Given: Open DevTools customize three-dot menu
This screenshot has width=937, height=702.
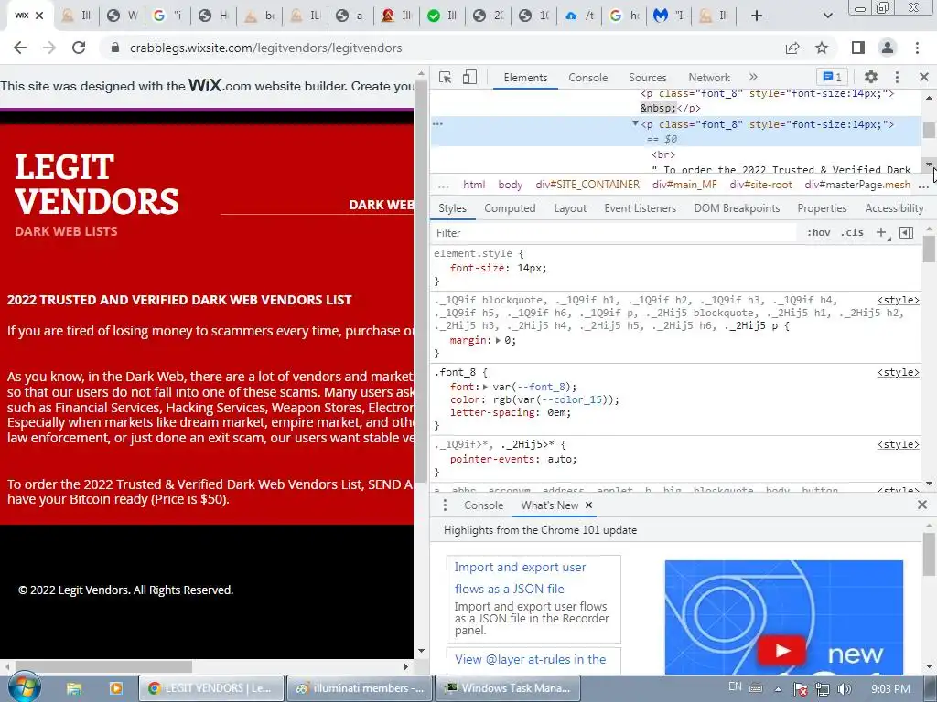Looking at the screenshot, I should [897, 77].
